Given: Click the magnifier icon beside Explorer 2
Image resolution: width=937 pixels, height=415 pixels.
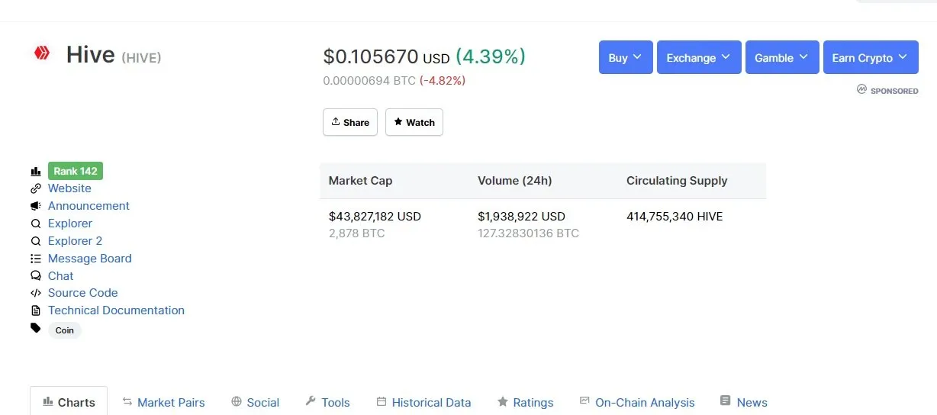Looking at the screenshot, I should coord(35,241).
